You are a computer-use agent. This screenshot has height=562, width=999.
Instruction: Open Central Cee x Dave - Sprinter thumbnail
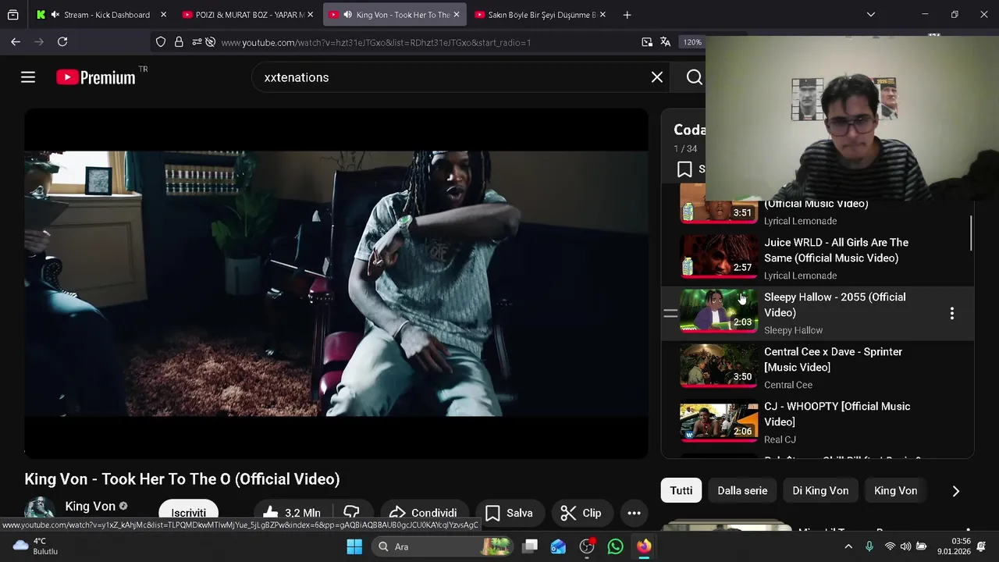click(x=719, y=366)
